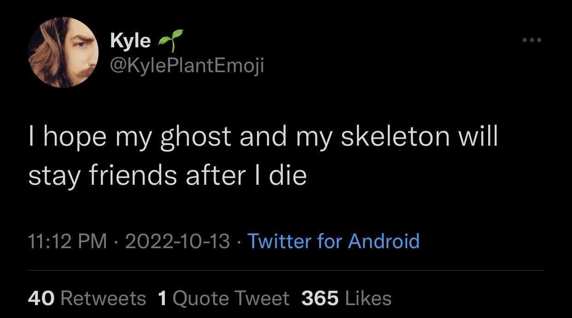Click the seedling emoji beside Kyle
Viewport: 572px width, 318px height.
tap(170, 40)
